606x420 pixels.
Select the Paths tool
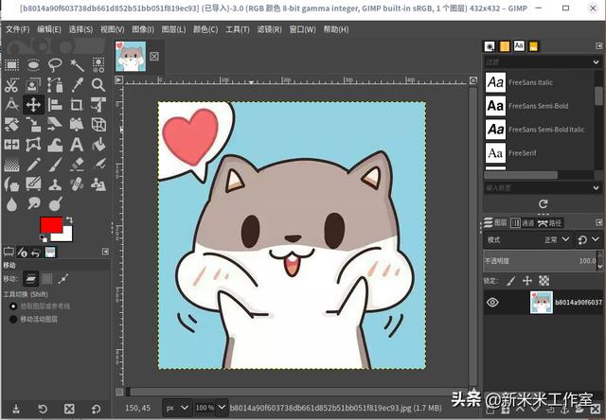point(55,85)
